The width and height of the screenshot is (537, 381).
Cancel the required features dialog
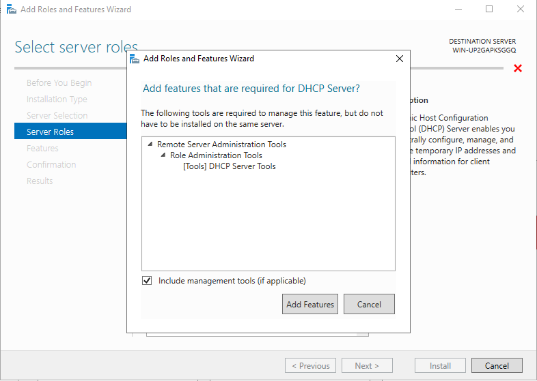point(369,304)
